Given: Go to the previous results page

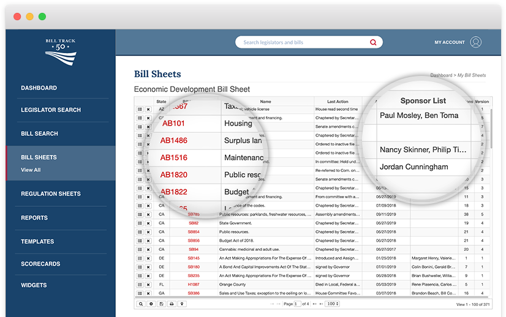Looking at the screenshot, I should pyautogui.click(x=279, y=304).
